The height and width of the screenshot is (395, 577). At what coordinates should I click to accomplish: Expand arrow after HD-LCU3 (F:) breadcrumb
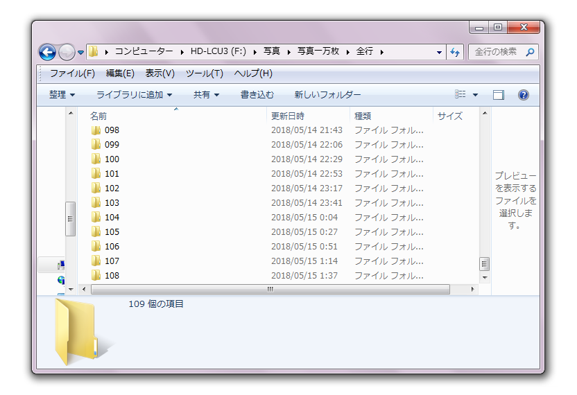[255, 52]
